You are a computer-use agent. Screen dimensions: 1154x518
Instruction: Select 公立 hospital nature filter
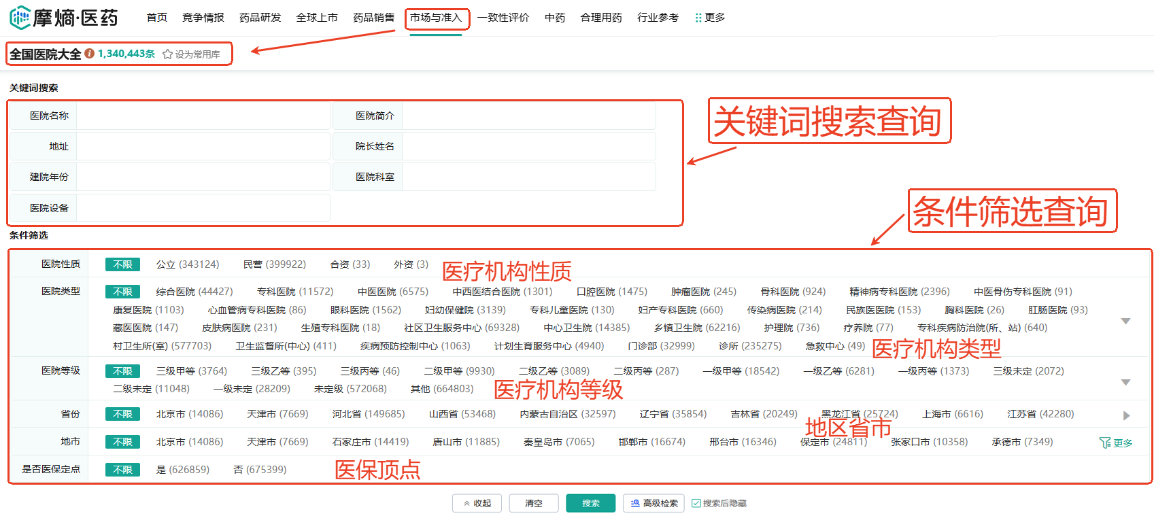(187, 264)
